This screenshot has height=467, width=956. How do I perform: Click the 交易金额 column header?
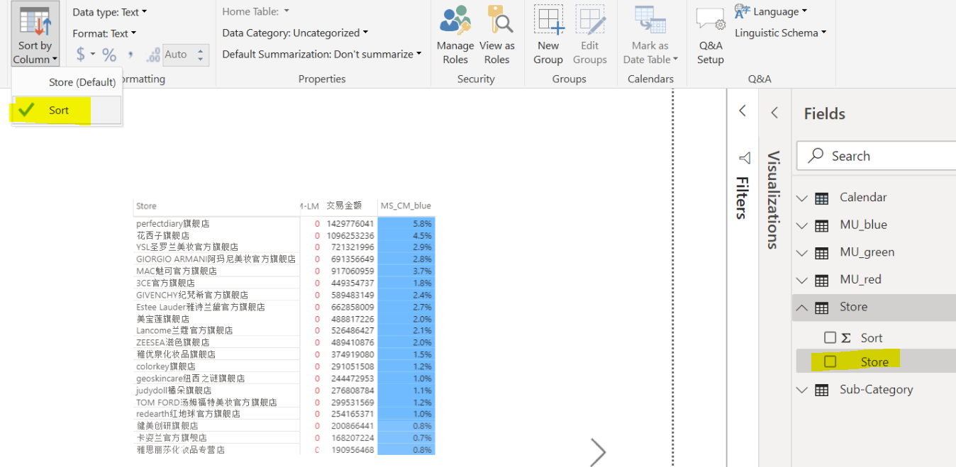(344, 206)
